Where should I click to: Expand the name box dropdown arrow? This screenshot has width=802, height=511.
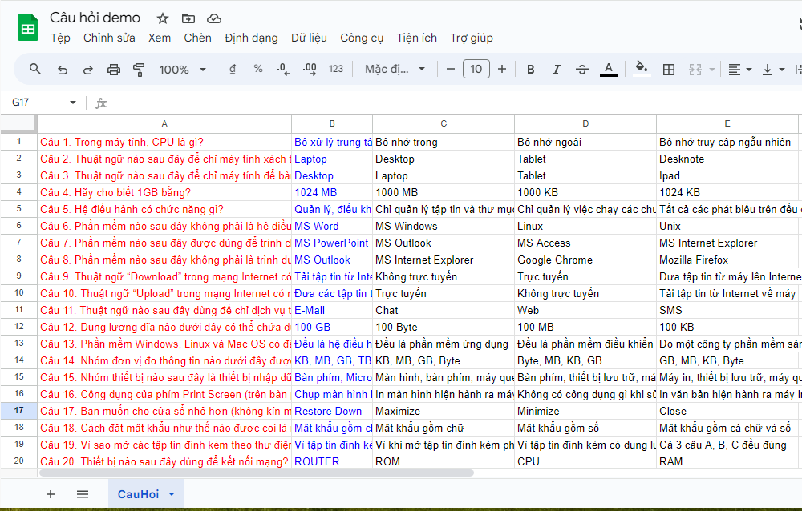click(73, 103)
